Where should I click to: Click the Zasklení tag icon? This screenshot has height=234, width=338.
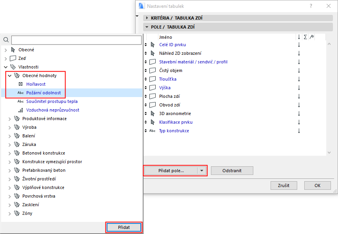[17, 205]
